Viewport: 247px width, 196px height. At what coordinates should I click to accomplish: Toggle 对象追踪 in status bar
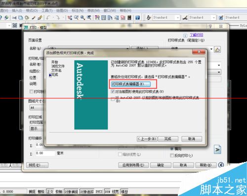(87, 192)
